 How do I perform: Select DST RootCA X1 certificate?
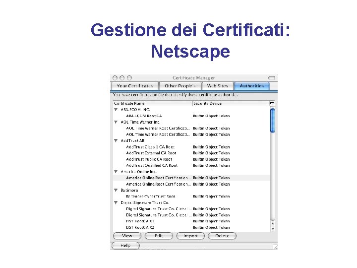(x=140, y=221)
